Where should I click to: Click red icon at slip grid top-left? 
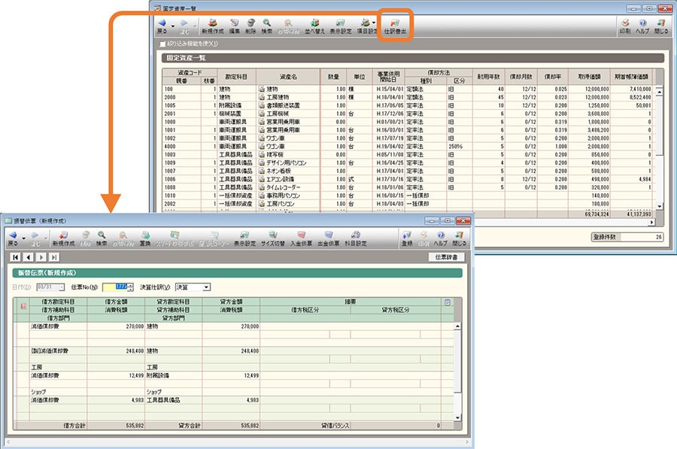23,306
